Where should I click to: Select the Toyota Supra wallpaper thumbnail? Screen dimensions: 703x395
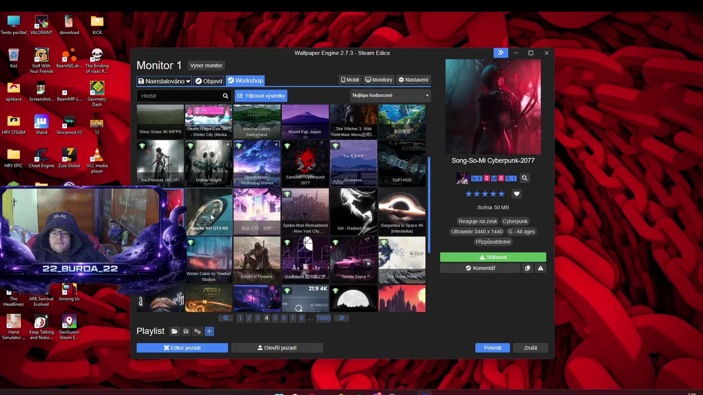pyautogui.click(x=354, y=260)
